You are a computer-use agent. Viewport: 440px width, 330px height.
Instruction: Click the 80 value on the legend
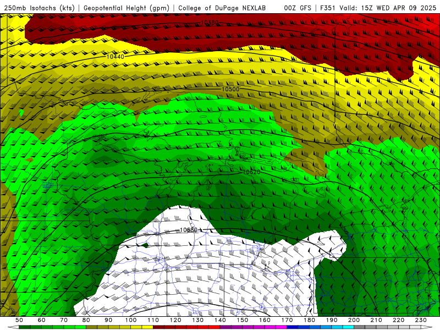86,320
